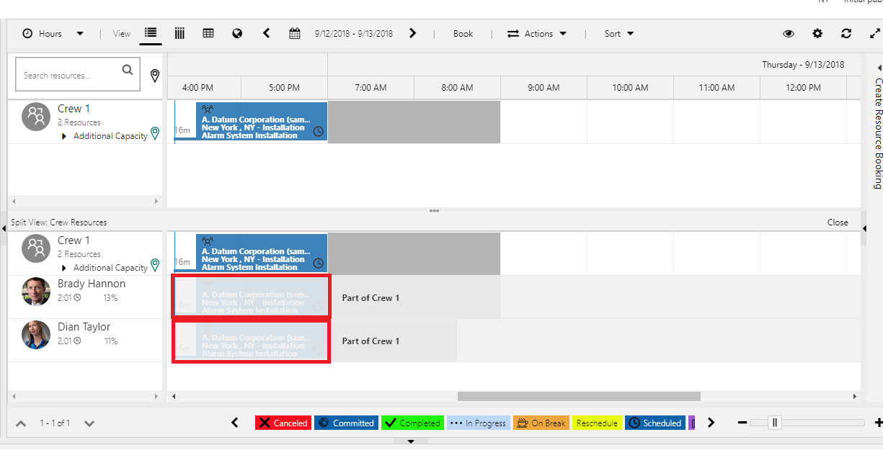Viewport: 883px width, 450px height.
Task: Open the Actions dropdown menu
Action: coord(537,33)
